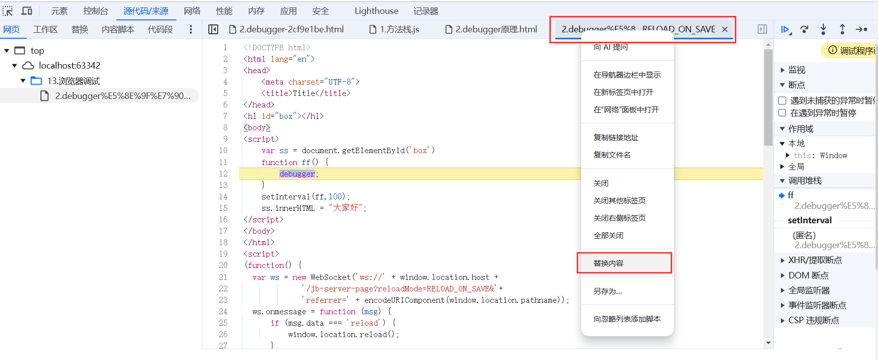Click the single Step arrow icon
Viewport: 878px width, 360px height.
point(862,29)
